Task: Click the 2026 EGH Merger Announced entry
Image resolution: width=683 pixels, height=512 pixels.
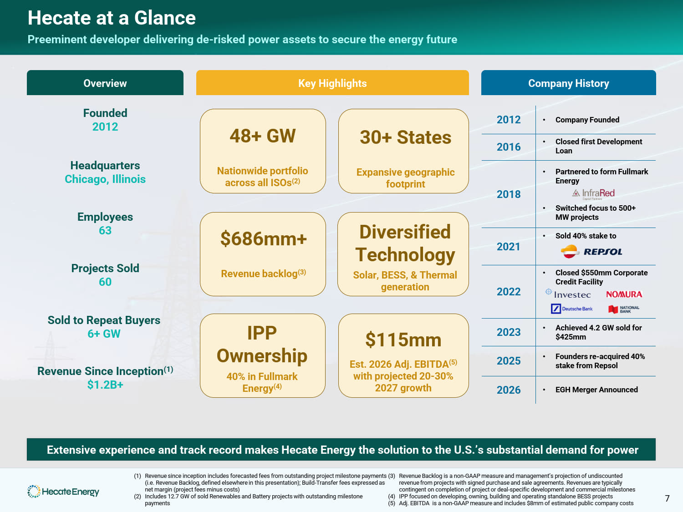Action: tap(596, 390)
